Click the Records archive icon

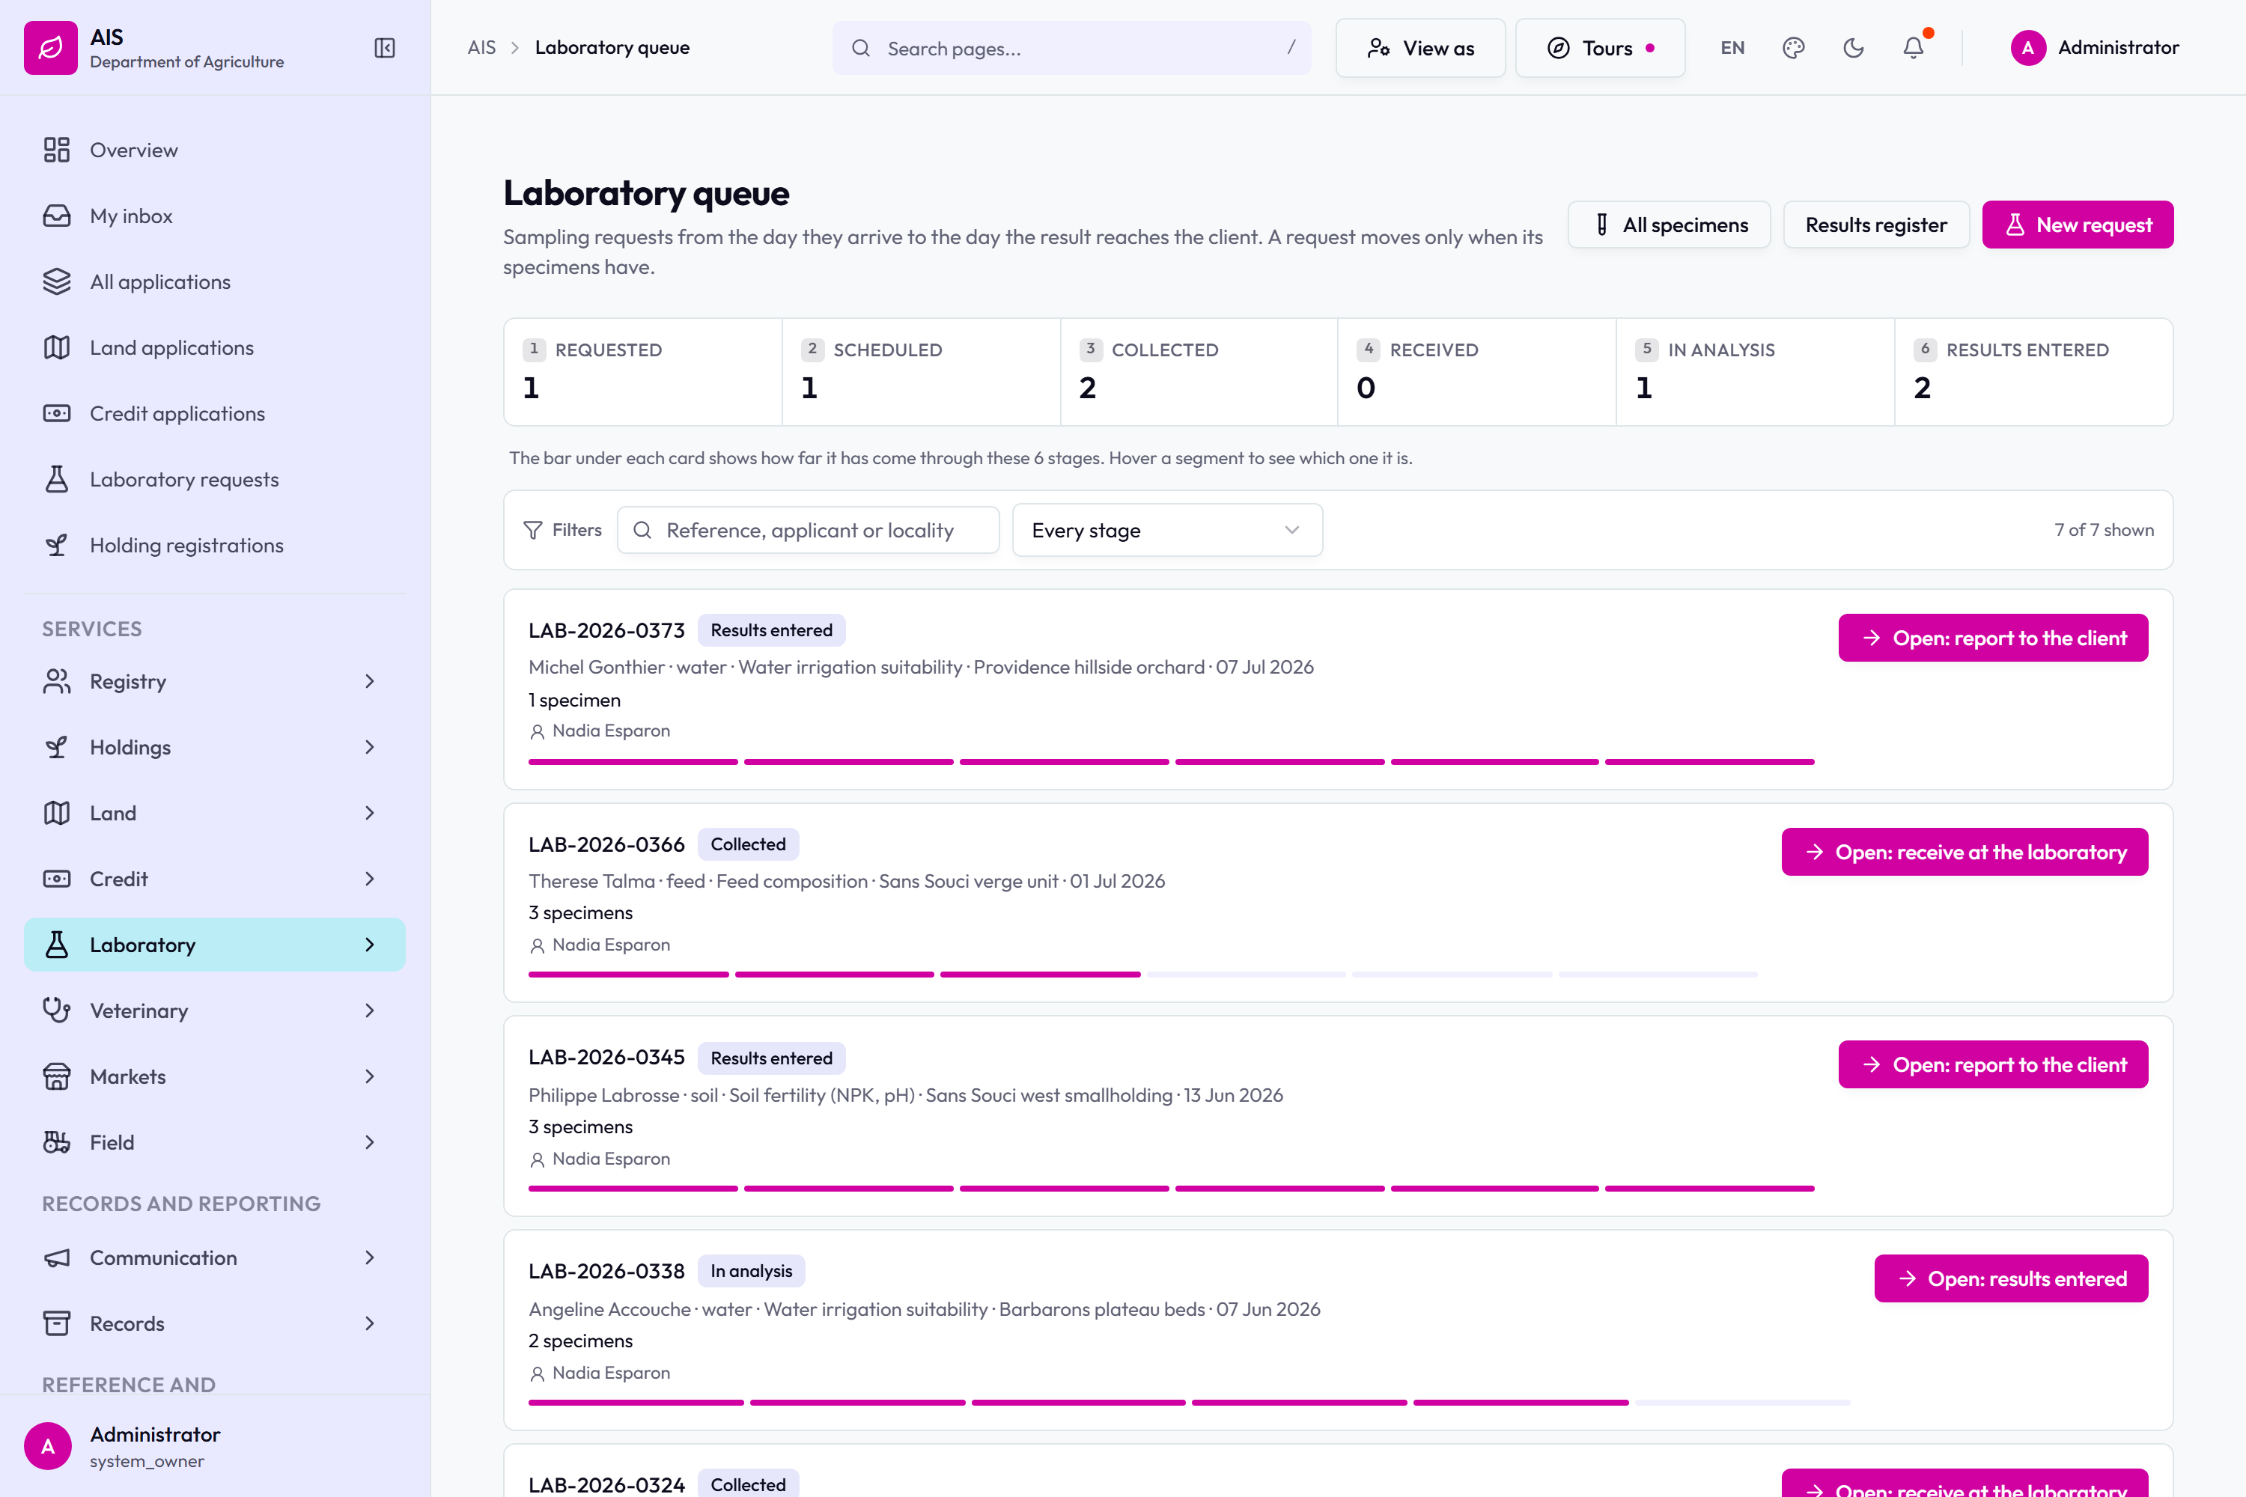pyautogui.click(x=56, y=1323)
